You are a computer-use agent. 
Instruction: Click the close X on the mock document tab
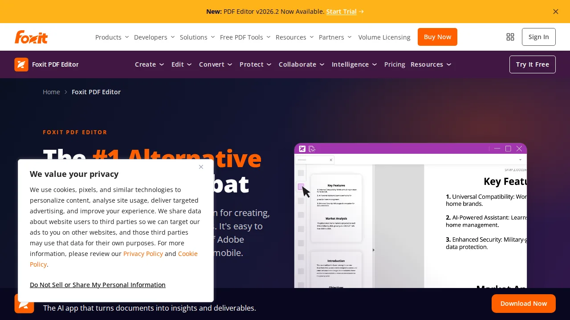(331, 160)
